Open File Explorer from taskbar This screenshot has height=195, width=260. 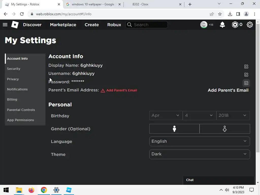[x=19, y=190]
